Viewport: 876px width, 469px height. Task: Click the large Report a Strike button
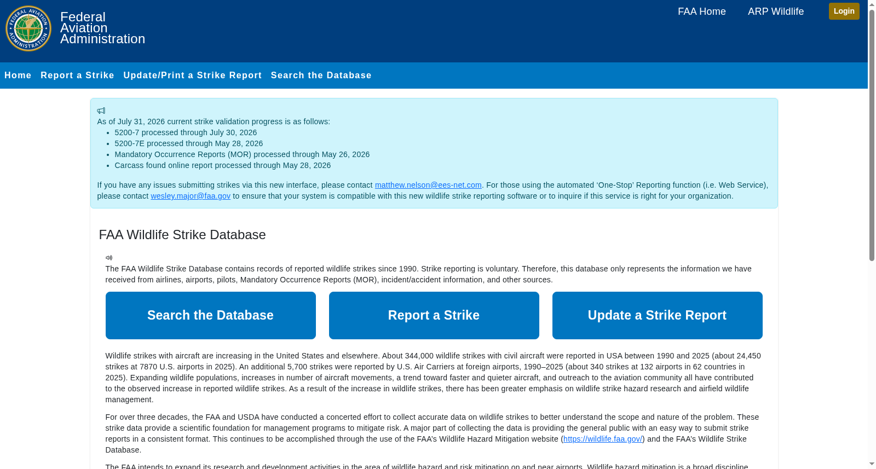click(434, 315)
